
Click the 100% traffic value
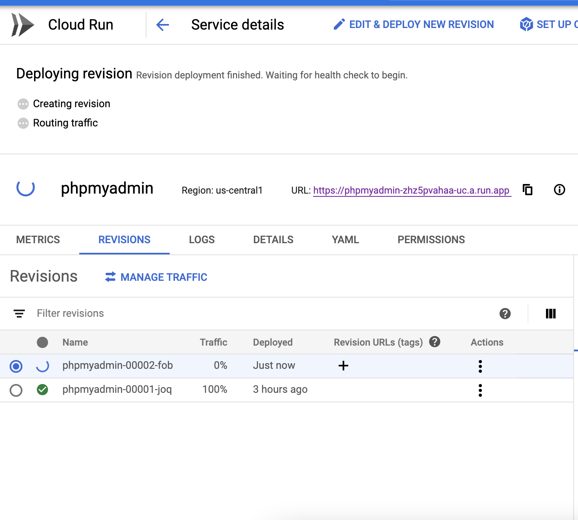pyautogui.click(x=215, y=389)
